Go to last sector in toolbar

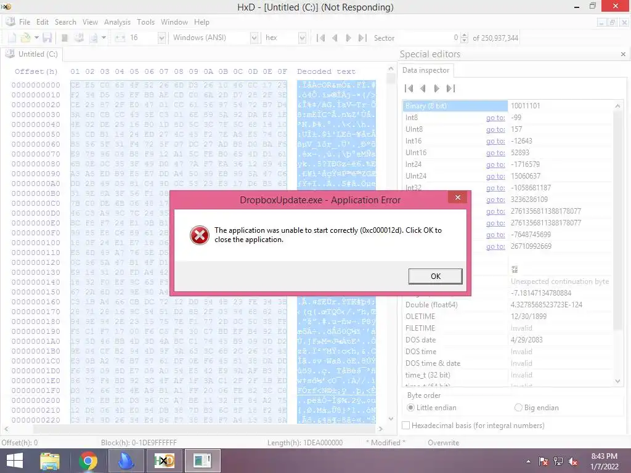[362, 38]
